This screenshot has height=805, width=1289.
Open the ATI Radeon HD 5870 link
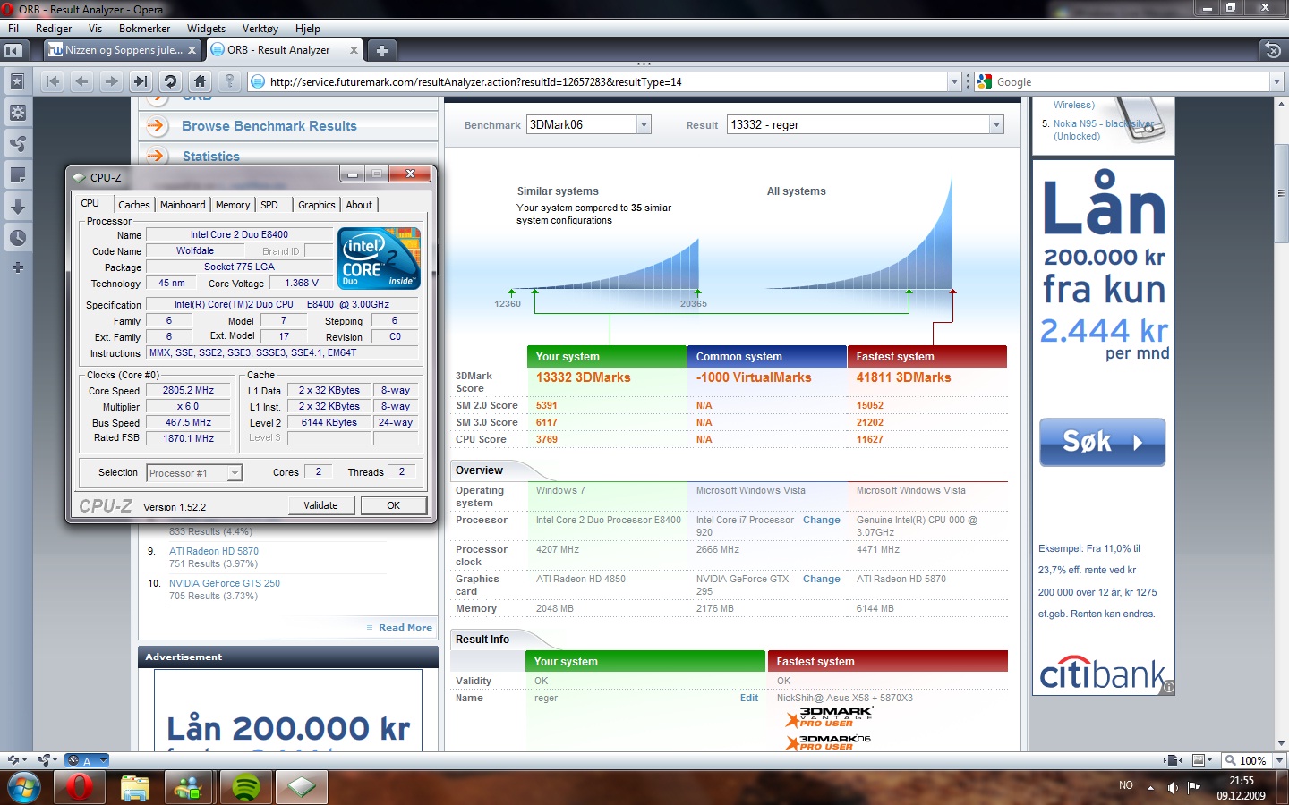(214, 551)
